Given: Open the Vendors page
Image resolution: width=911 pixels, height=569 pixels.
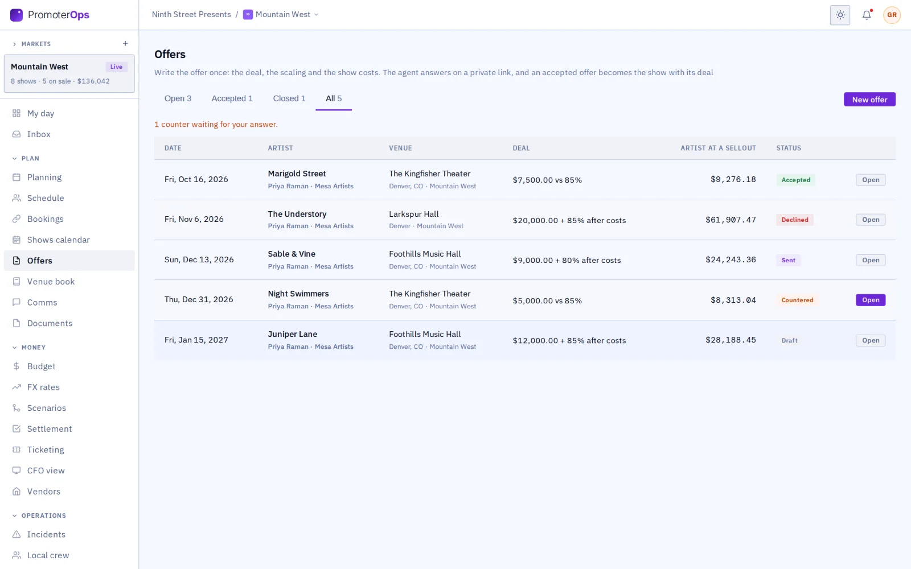Looking at the screenshot, I should (69, 492).
